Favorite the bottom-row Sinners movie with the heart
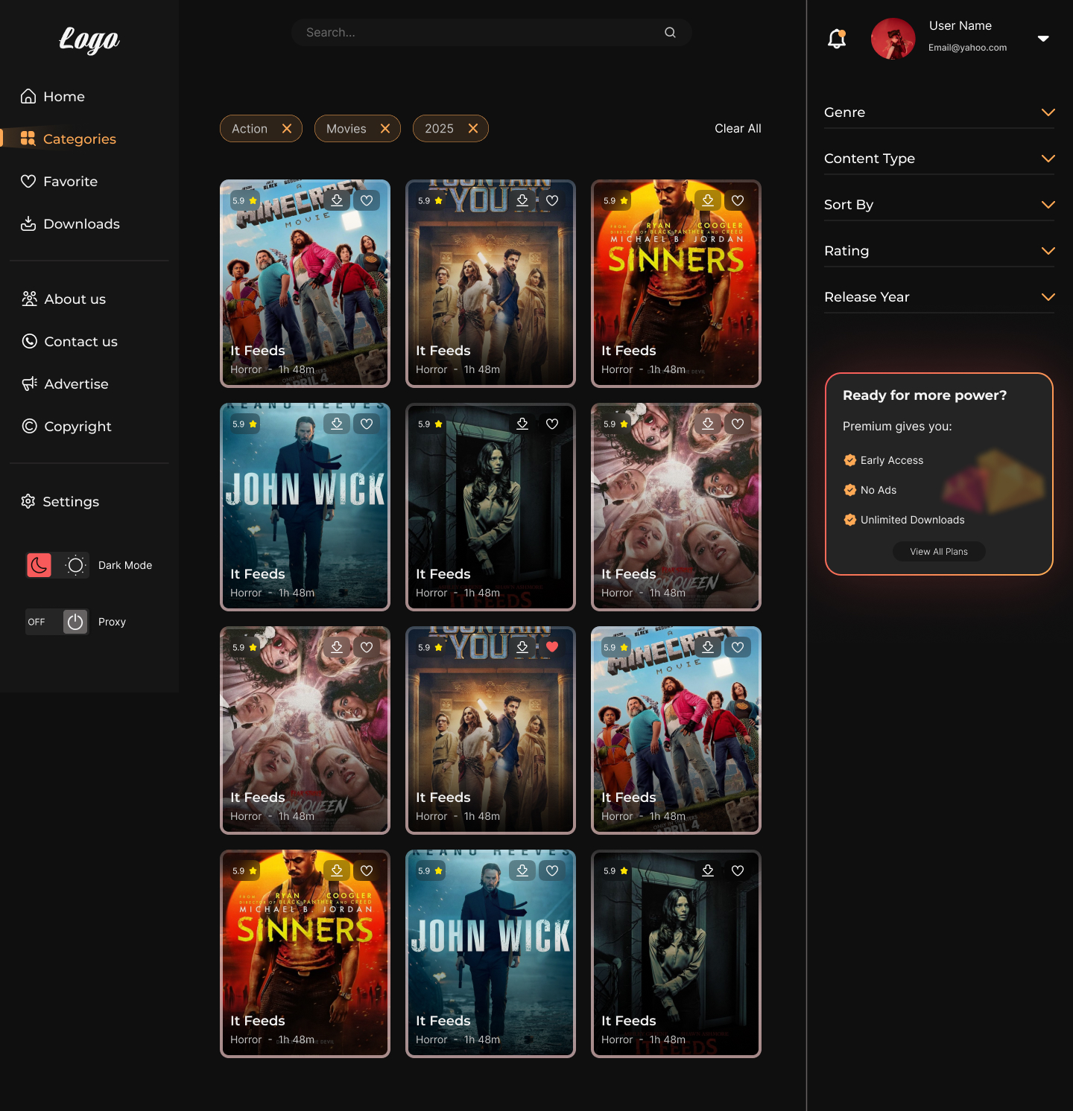Screen dimensions: 1073x1111 click(367, 870)
